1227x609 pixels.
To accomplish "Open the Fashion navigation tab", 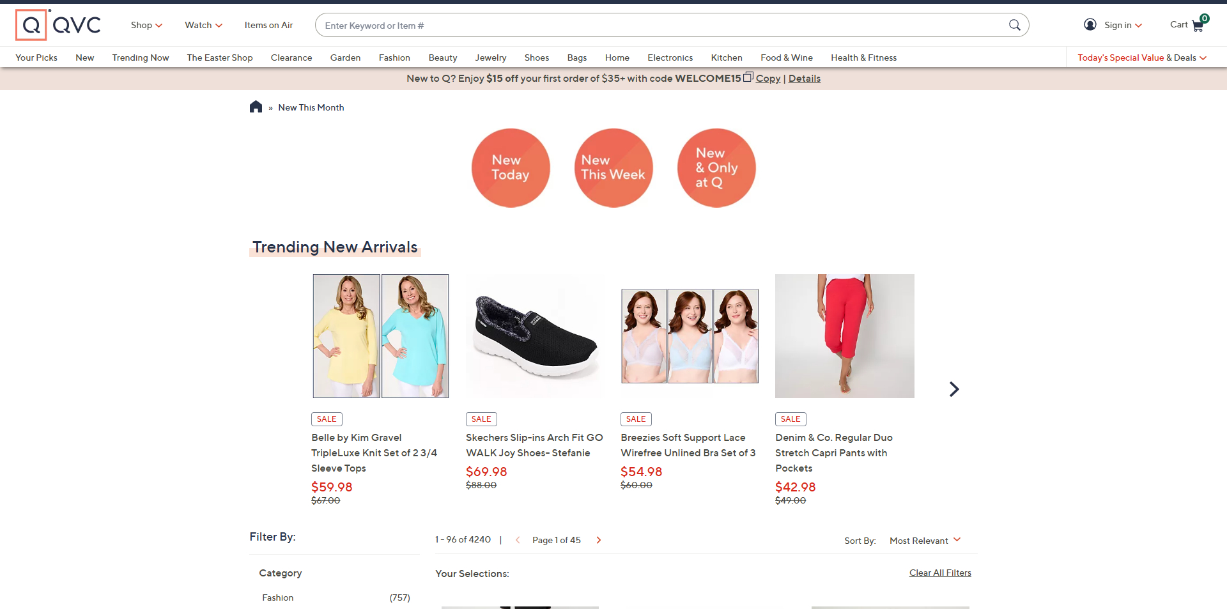I will click(394, 58).
